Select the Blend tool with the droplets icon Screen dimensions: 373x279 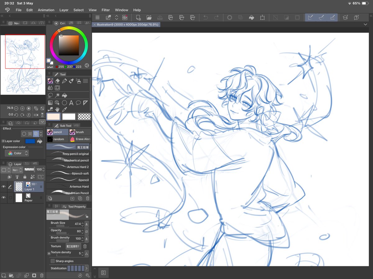pyautogui.click(x=50, y=88)
